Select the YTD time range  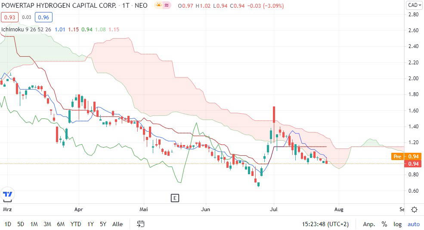point(76,224)
